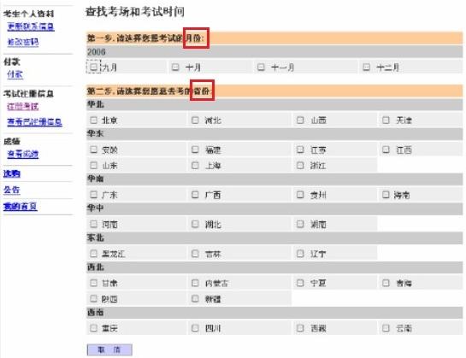This screenshot has height=358, width=466.
Task: Select the 十一月 checkbox
Action: [261, 67]
